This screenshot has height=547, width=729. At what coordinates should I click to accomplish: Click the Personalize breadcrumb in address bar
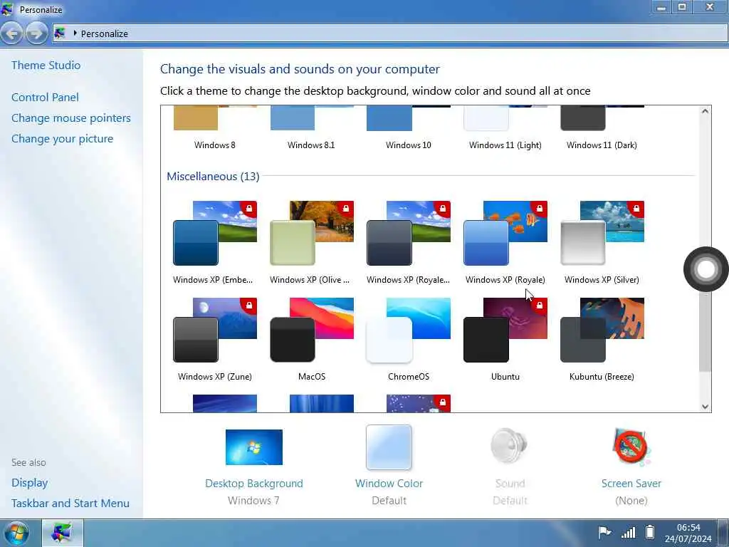click(104, 33)
